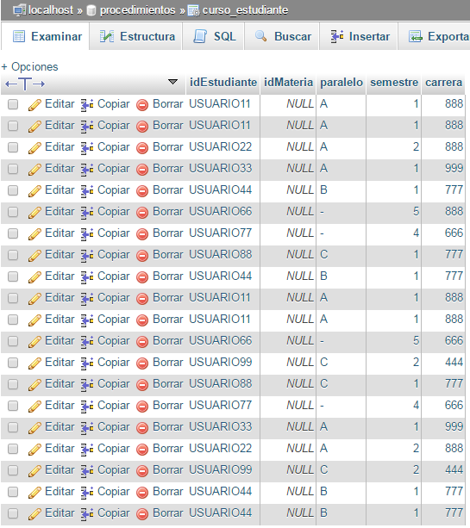Click pencil icon in USUARIO66 row with carrera 666
This screenshot has height=528, width=470.
coord(34,342)
